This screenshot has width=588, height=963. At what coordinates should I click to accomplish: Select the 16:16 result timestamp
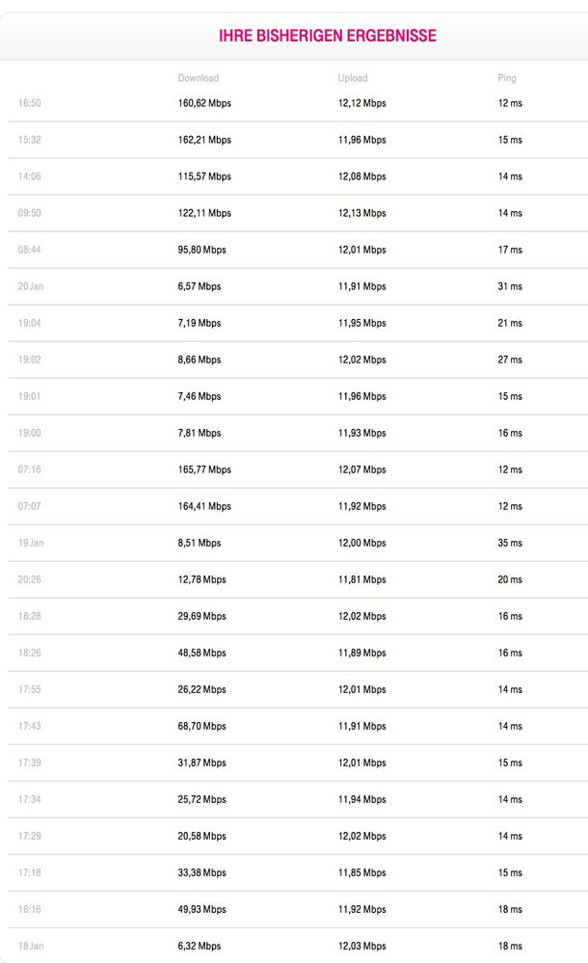(29, 909)
